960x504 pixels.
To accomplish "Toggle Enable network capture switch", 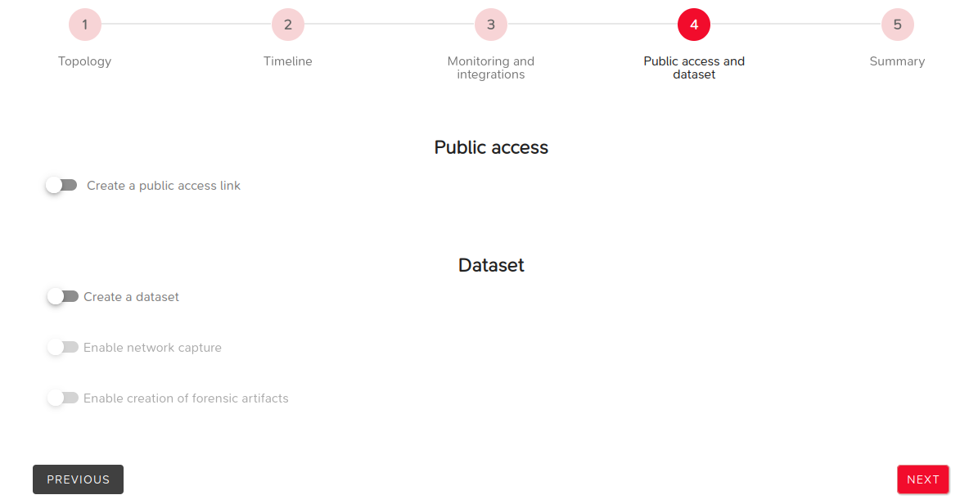I will 63,347.
